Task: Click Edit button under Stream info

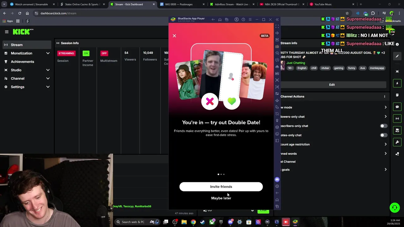Action: [332, 84]
